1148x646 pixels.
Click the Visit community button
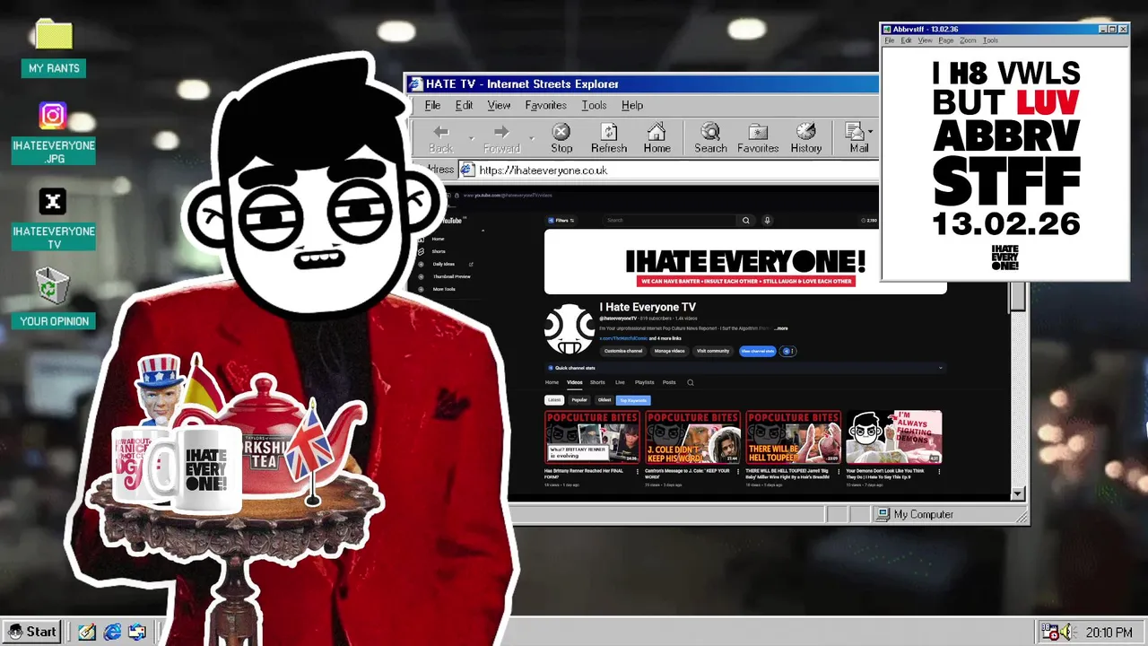[x=713, y=351]
